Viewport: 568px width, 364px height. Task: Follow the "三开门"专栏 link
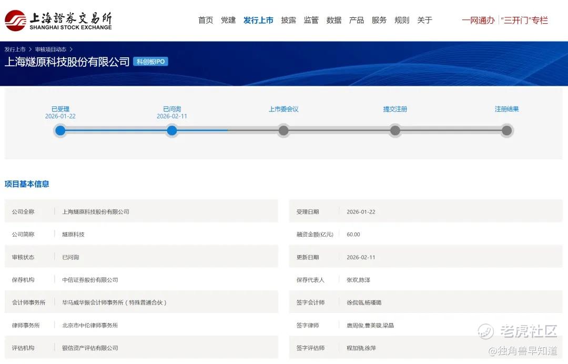click(524, 21)
